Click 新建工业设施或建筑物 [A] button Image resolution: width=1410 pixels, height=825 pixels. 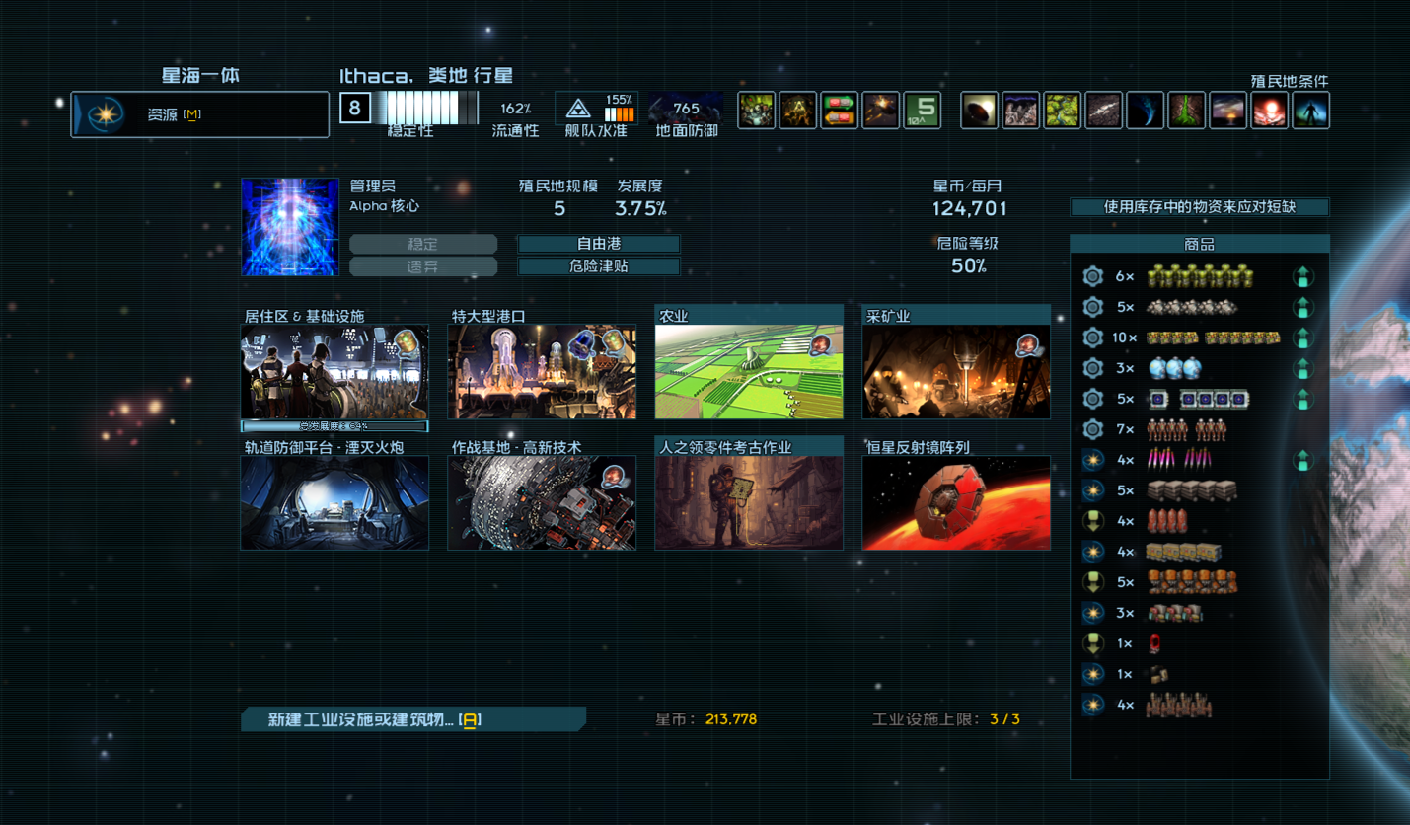click(413, 719)
